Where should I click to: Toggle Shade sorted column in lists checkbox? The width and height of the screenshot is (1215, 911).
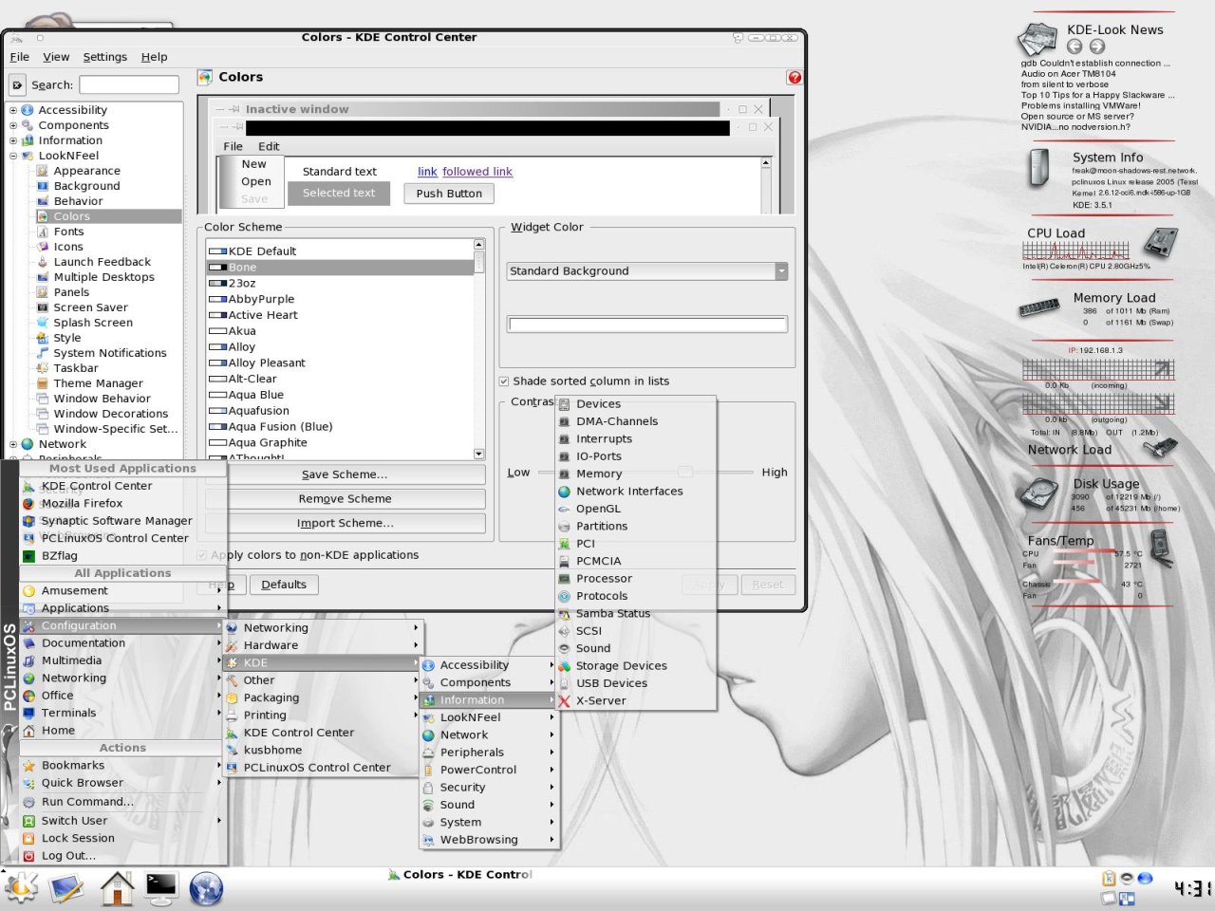(x=504, y=381)
